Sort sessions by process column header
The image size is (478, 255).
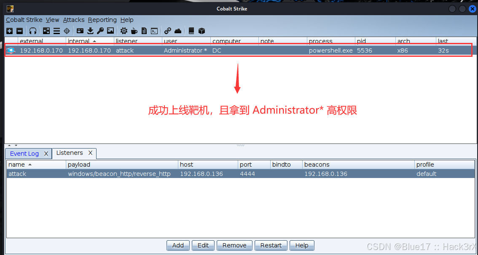click(x=331, y=41)
